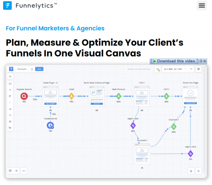Select the OTO 1 page thumbnail

point(142,96)
